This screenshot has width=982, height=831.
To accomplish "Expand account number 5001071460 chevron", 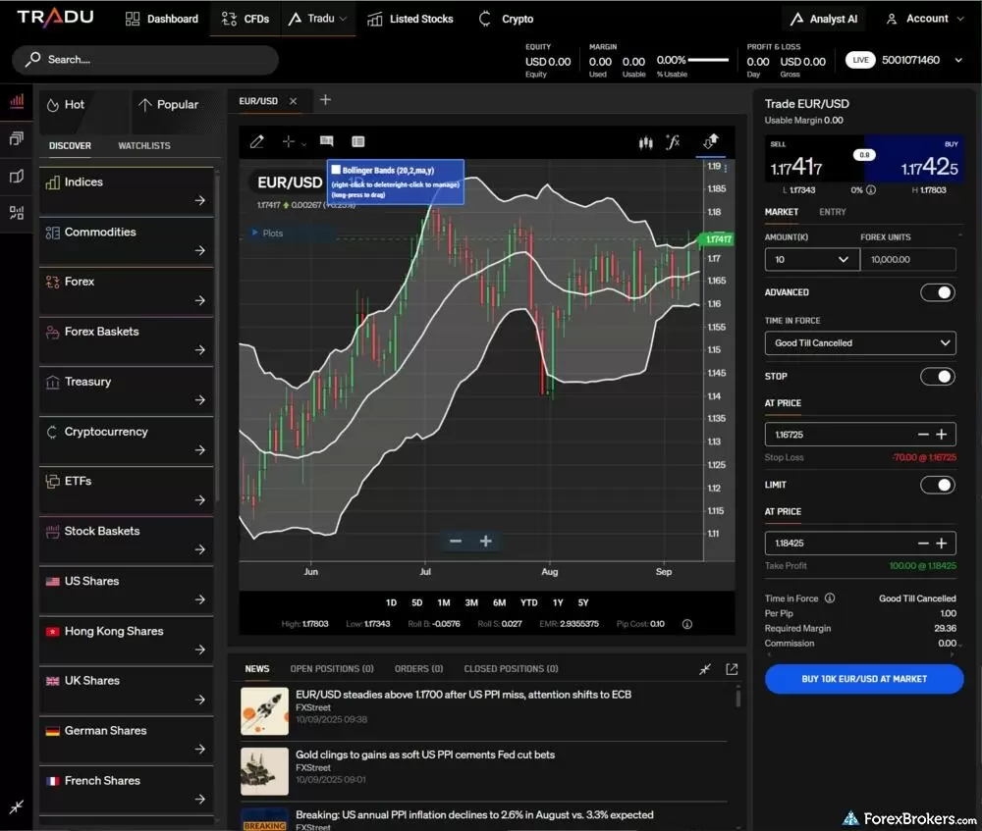I will coord(958,61).
